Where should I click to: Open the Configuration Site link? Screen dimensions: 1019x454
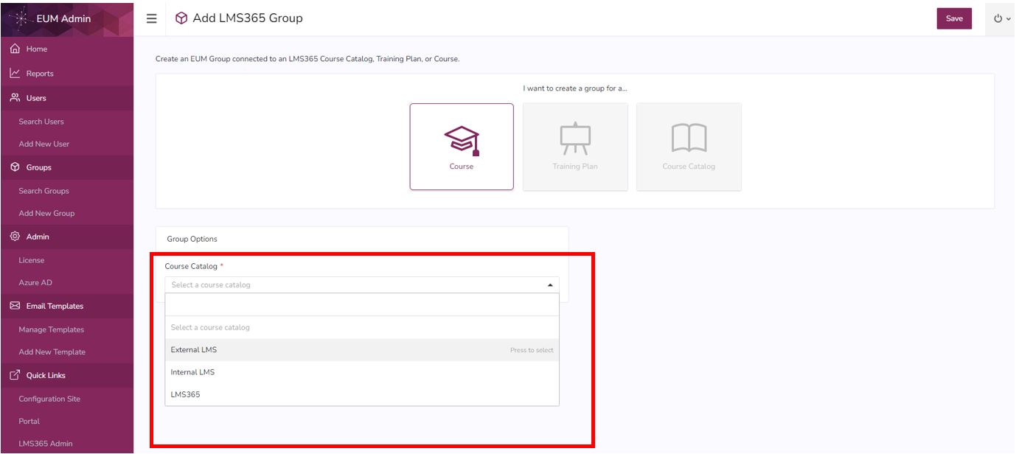(x=49, y=399)
